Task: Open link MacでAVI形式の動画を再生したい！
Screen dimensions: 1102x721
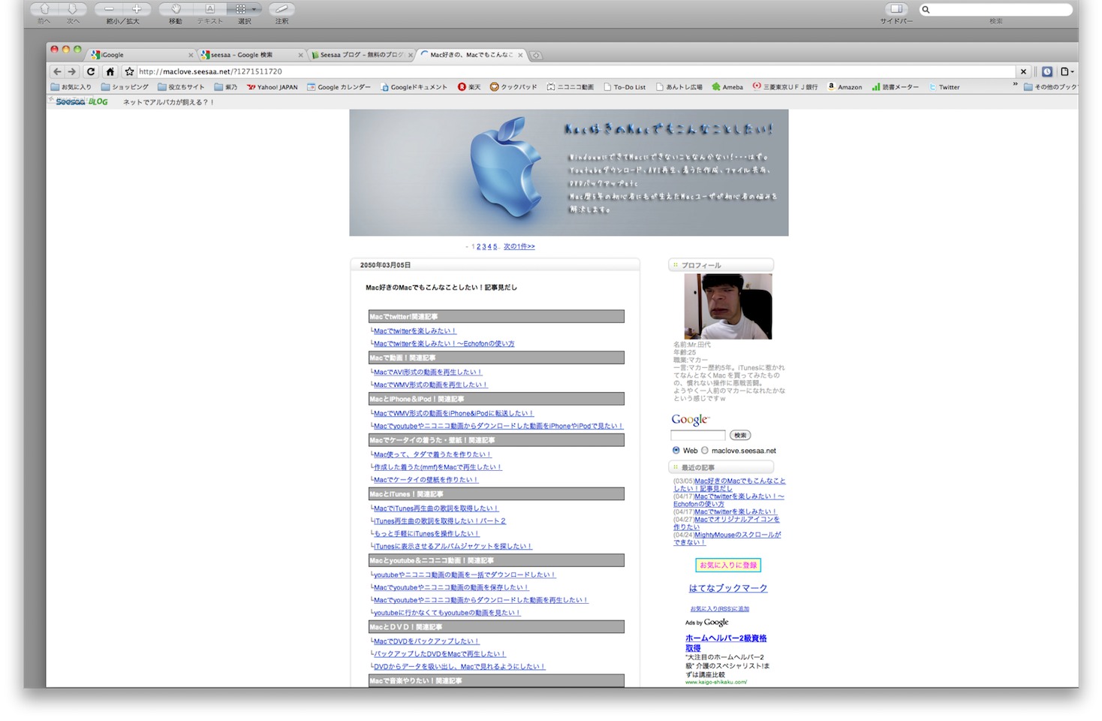Action: point(428,372)
